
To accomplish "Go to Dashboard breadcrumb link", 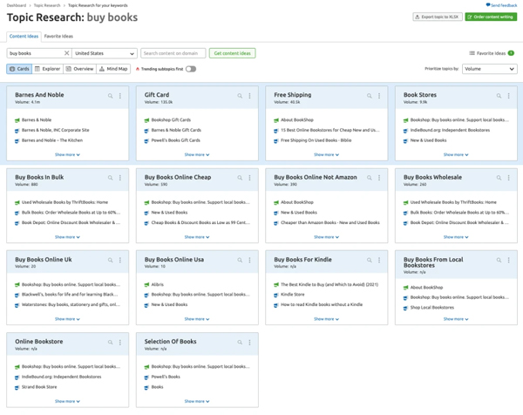I will click(17, 5).
